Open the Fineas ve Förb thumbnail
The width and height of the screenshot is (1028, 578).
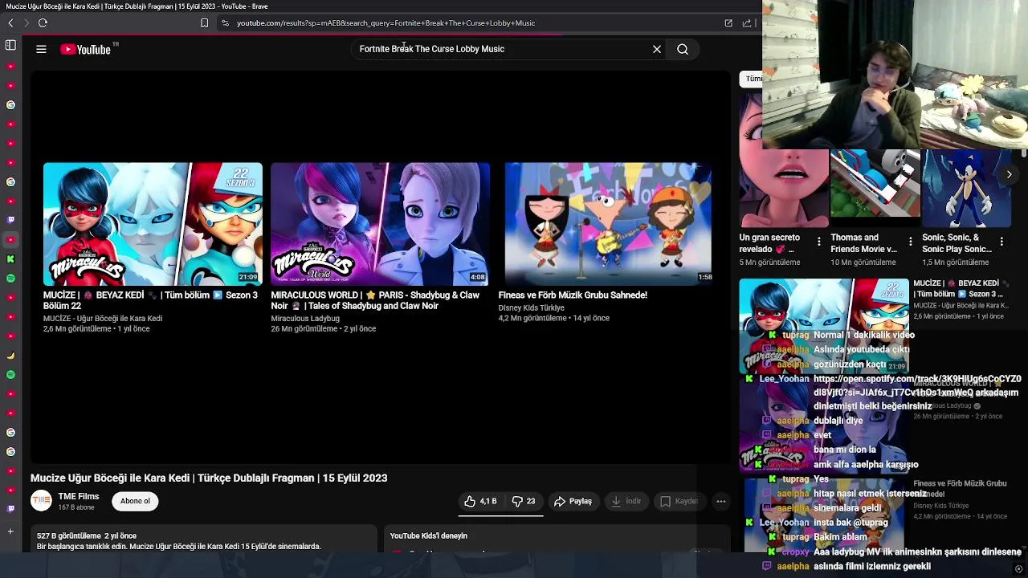pyautogui.click(x=608, y=224)
